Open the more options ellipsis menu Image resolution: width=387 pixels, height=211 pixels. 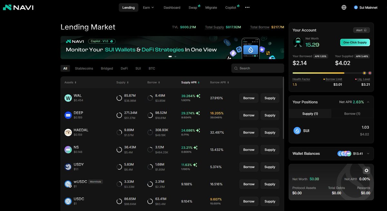click(247, 7)
